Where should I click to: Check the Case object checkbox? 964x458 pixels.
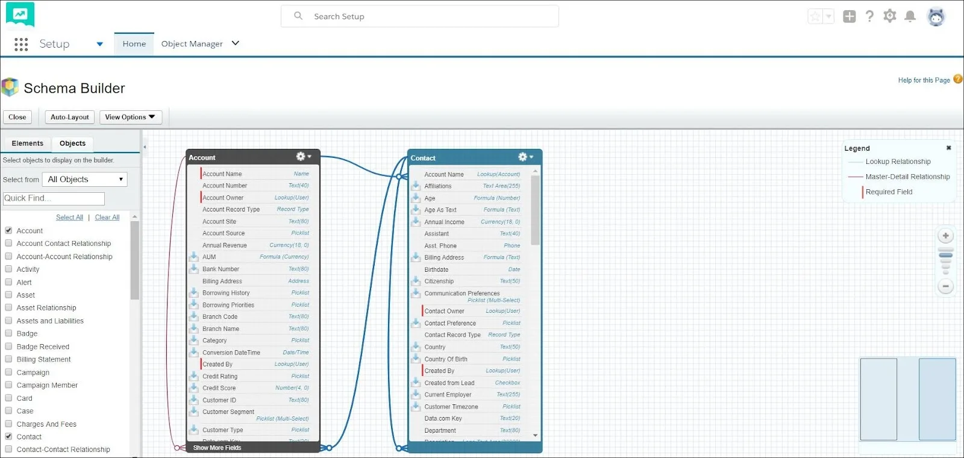8,410
